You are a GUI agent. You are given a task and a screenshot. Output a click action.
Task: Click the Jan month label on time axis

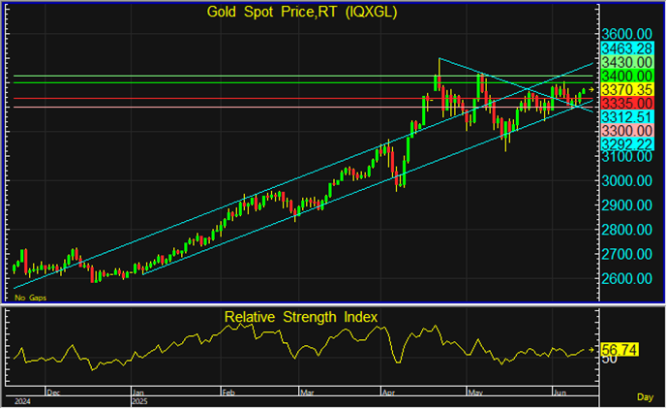click(x=137, y=393)
